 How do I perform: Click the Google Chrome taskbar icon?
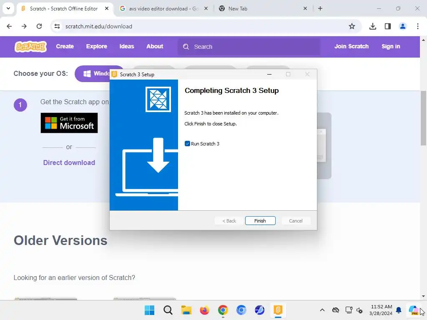pyautogui.click(x=223, y=310)
